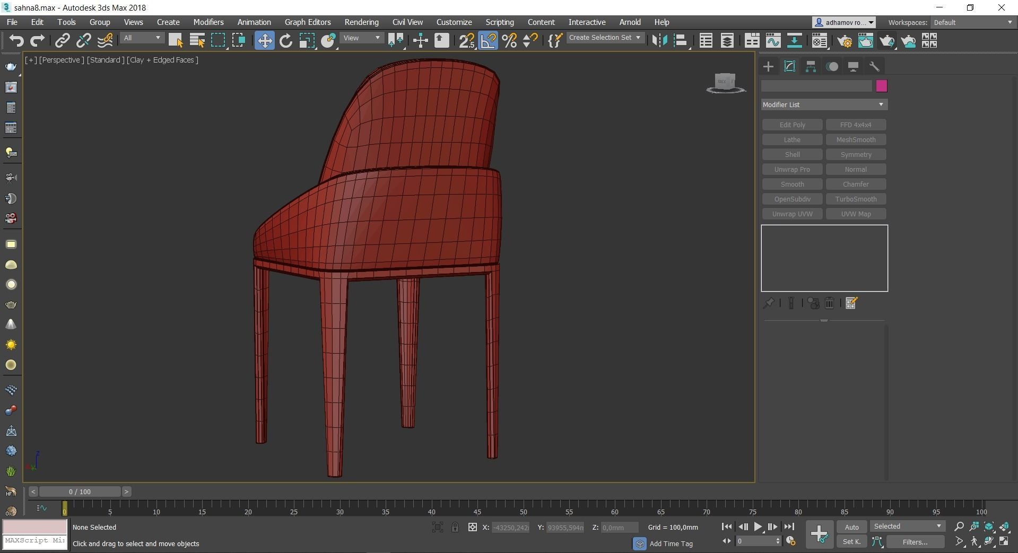The width and height of the screenshot is (1018, 553).
Task: Click frame 50 on the track bar
Action: point(524,508)
